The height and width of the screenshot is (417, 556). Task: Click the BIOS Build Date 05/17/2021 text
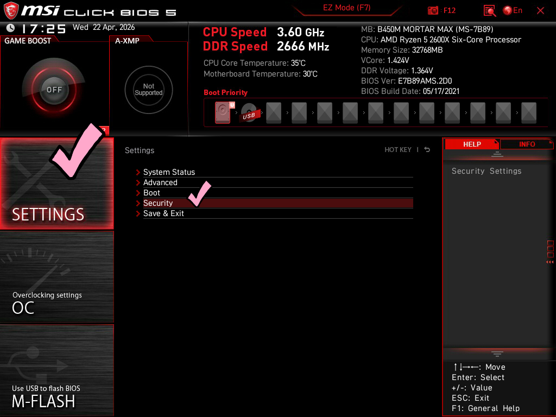click(x=410, y=91)
